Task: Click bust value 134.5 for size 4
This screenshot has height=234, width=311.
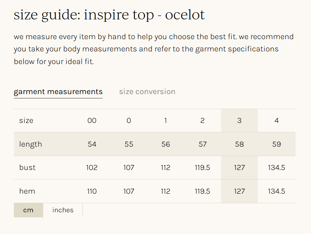Action: [x=277, y=168]
